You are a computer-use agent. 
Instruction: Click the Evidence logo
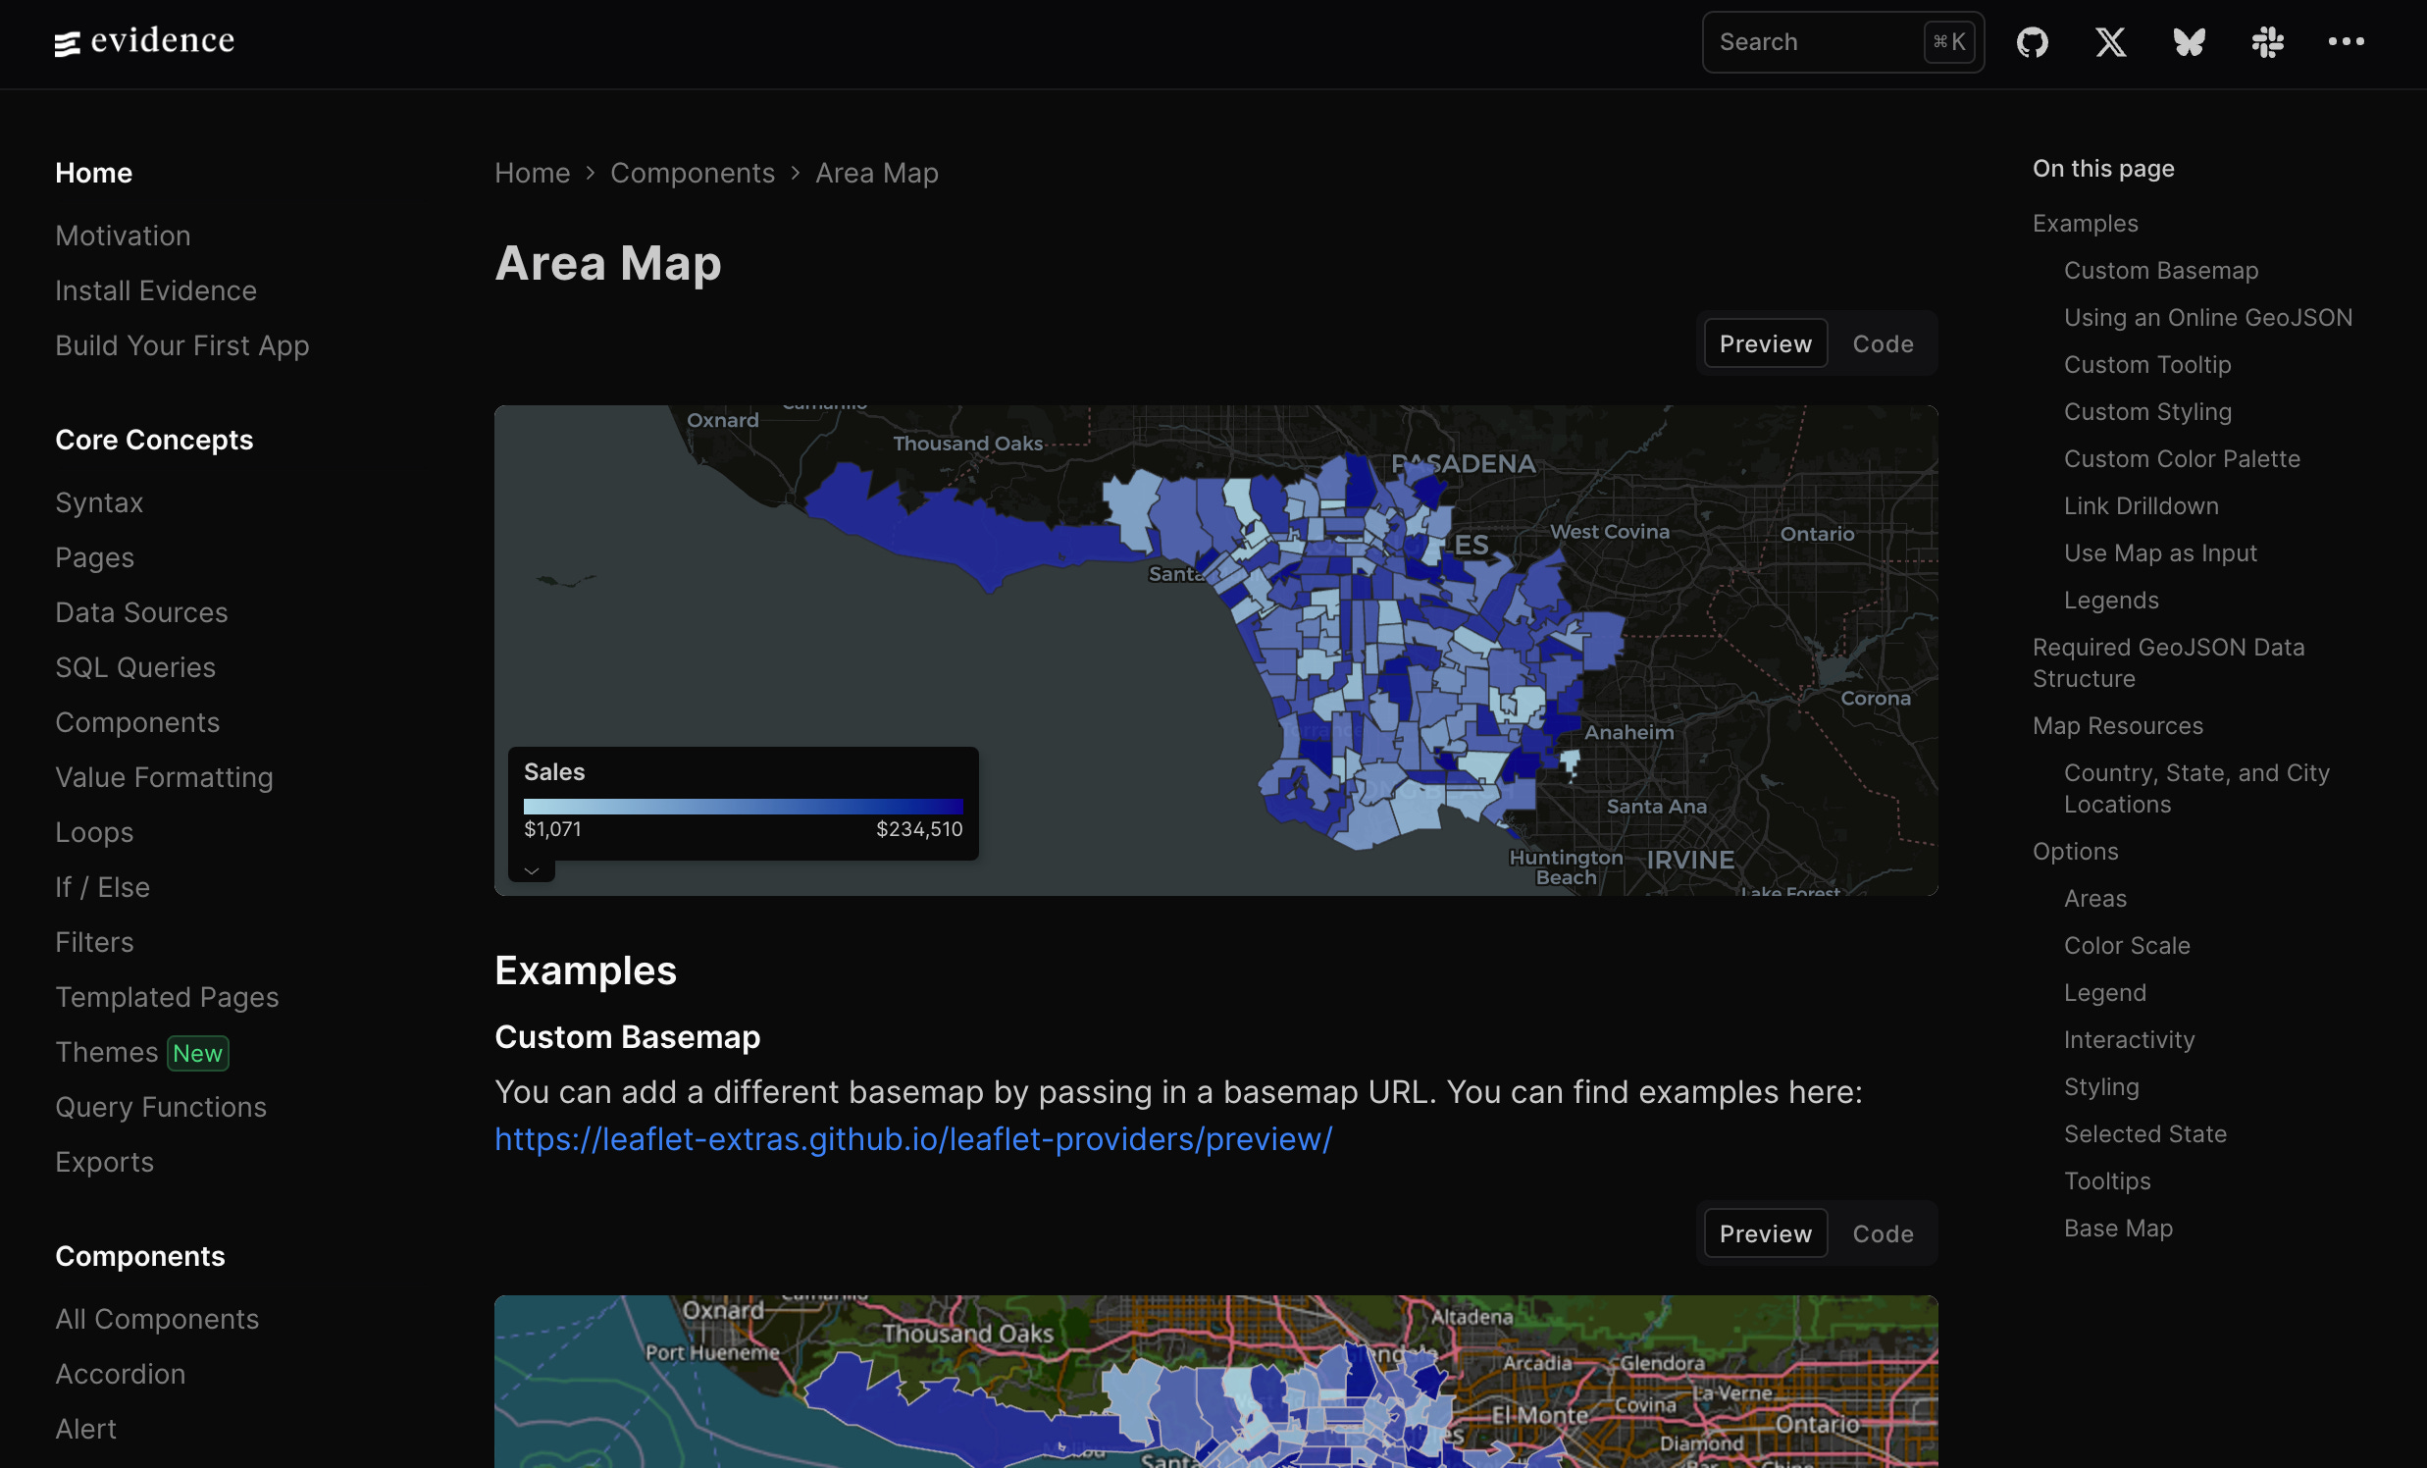(x=145, y=41)
